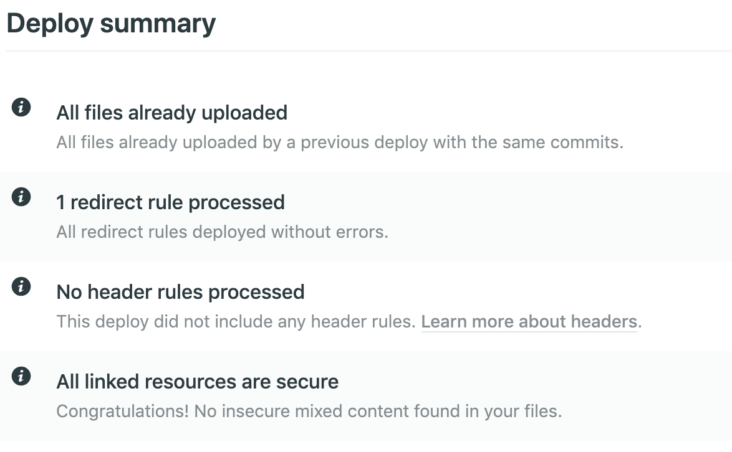Select the 1 redirect rule processed title
The width and height of the screenshot is (732, 452).
pos(170,202)
